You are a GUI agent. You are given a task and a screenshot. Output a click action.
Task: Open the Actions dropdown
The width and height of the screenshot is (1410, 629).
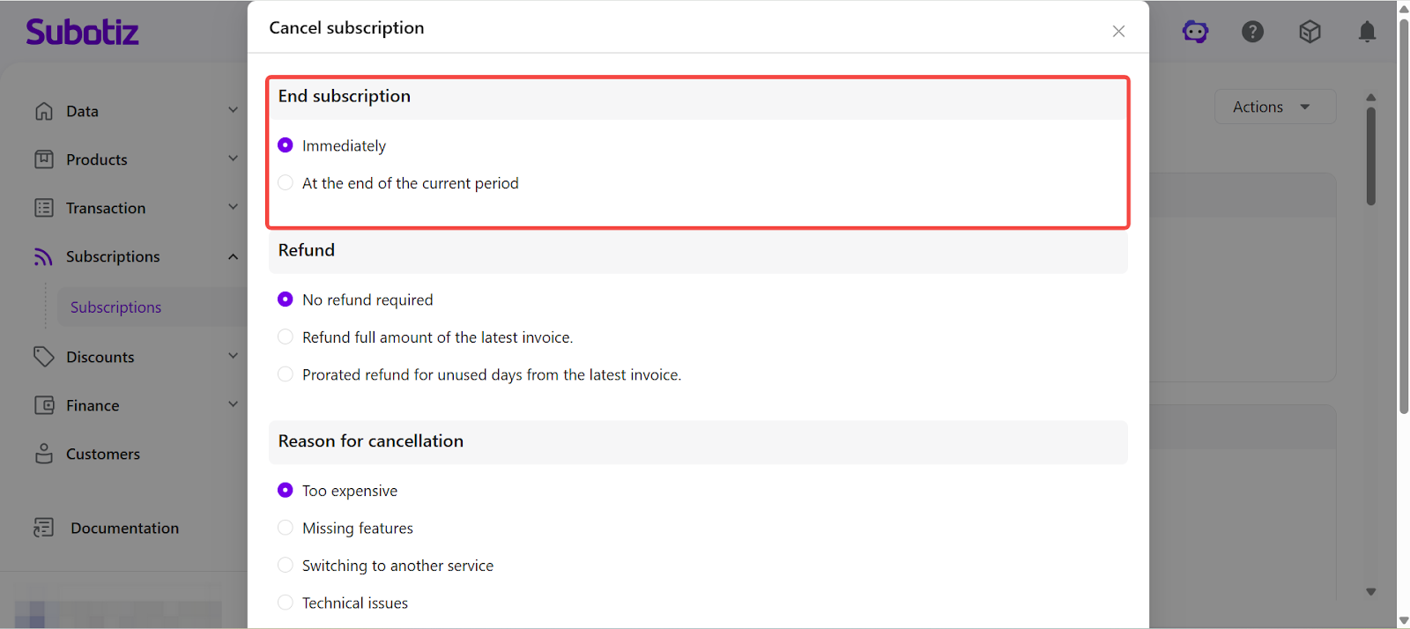[x=1274, y=107]
